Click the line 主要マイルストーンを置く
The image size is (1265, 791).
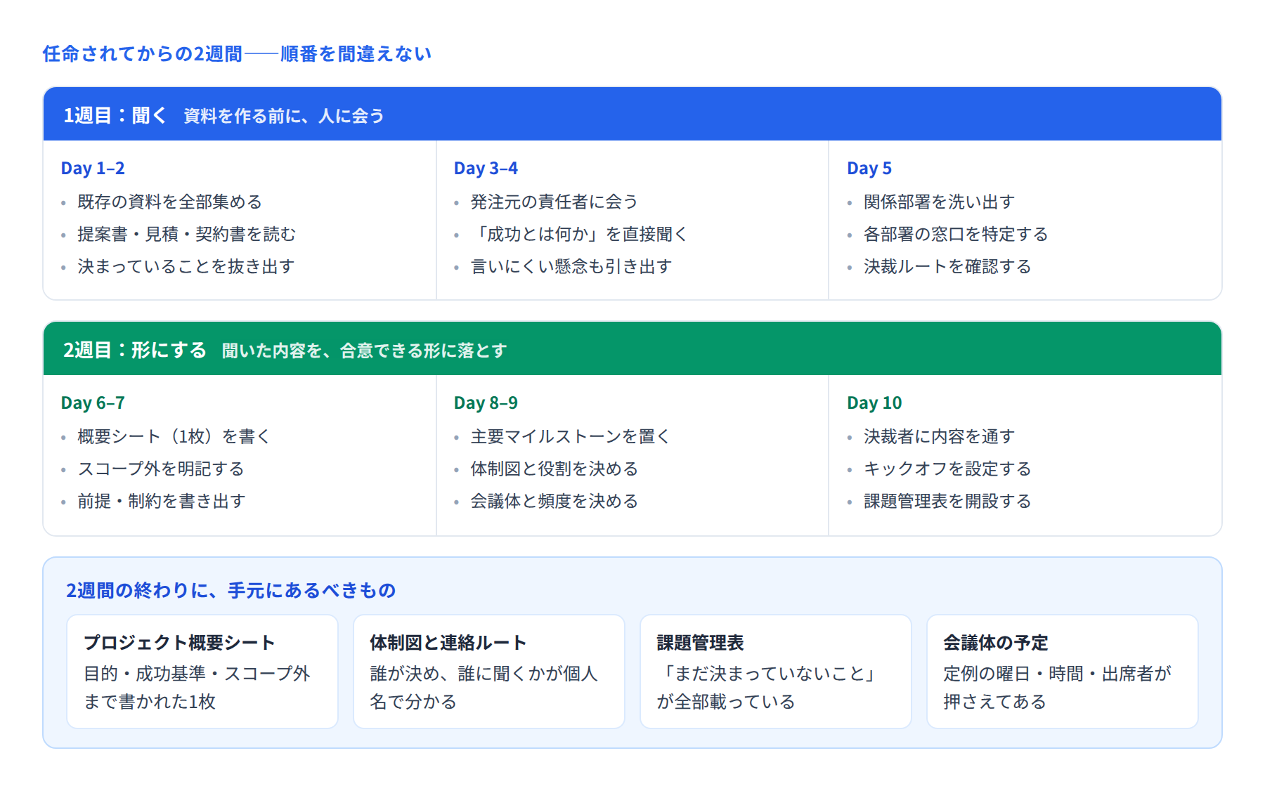pos(570,437)
